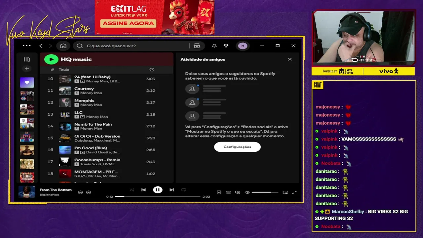Open the friend activity icon in the top bar

click(226, 46)
